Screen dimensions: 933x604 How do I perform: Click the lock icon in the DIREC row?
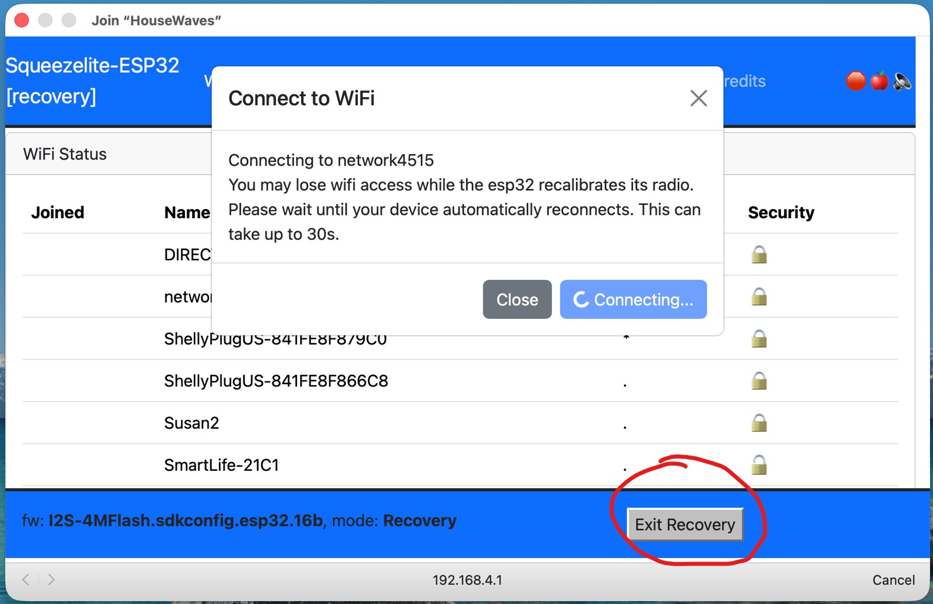tap(758, 254)
